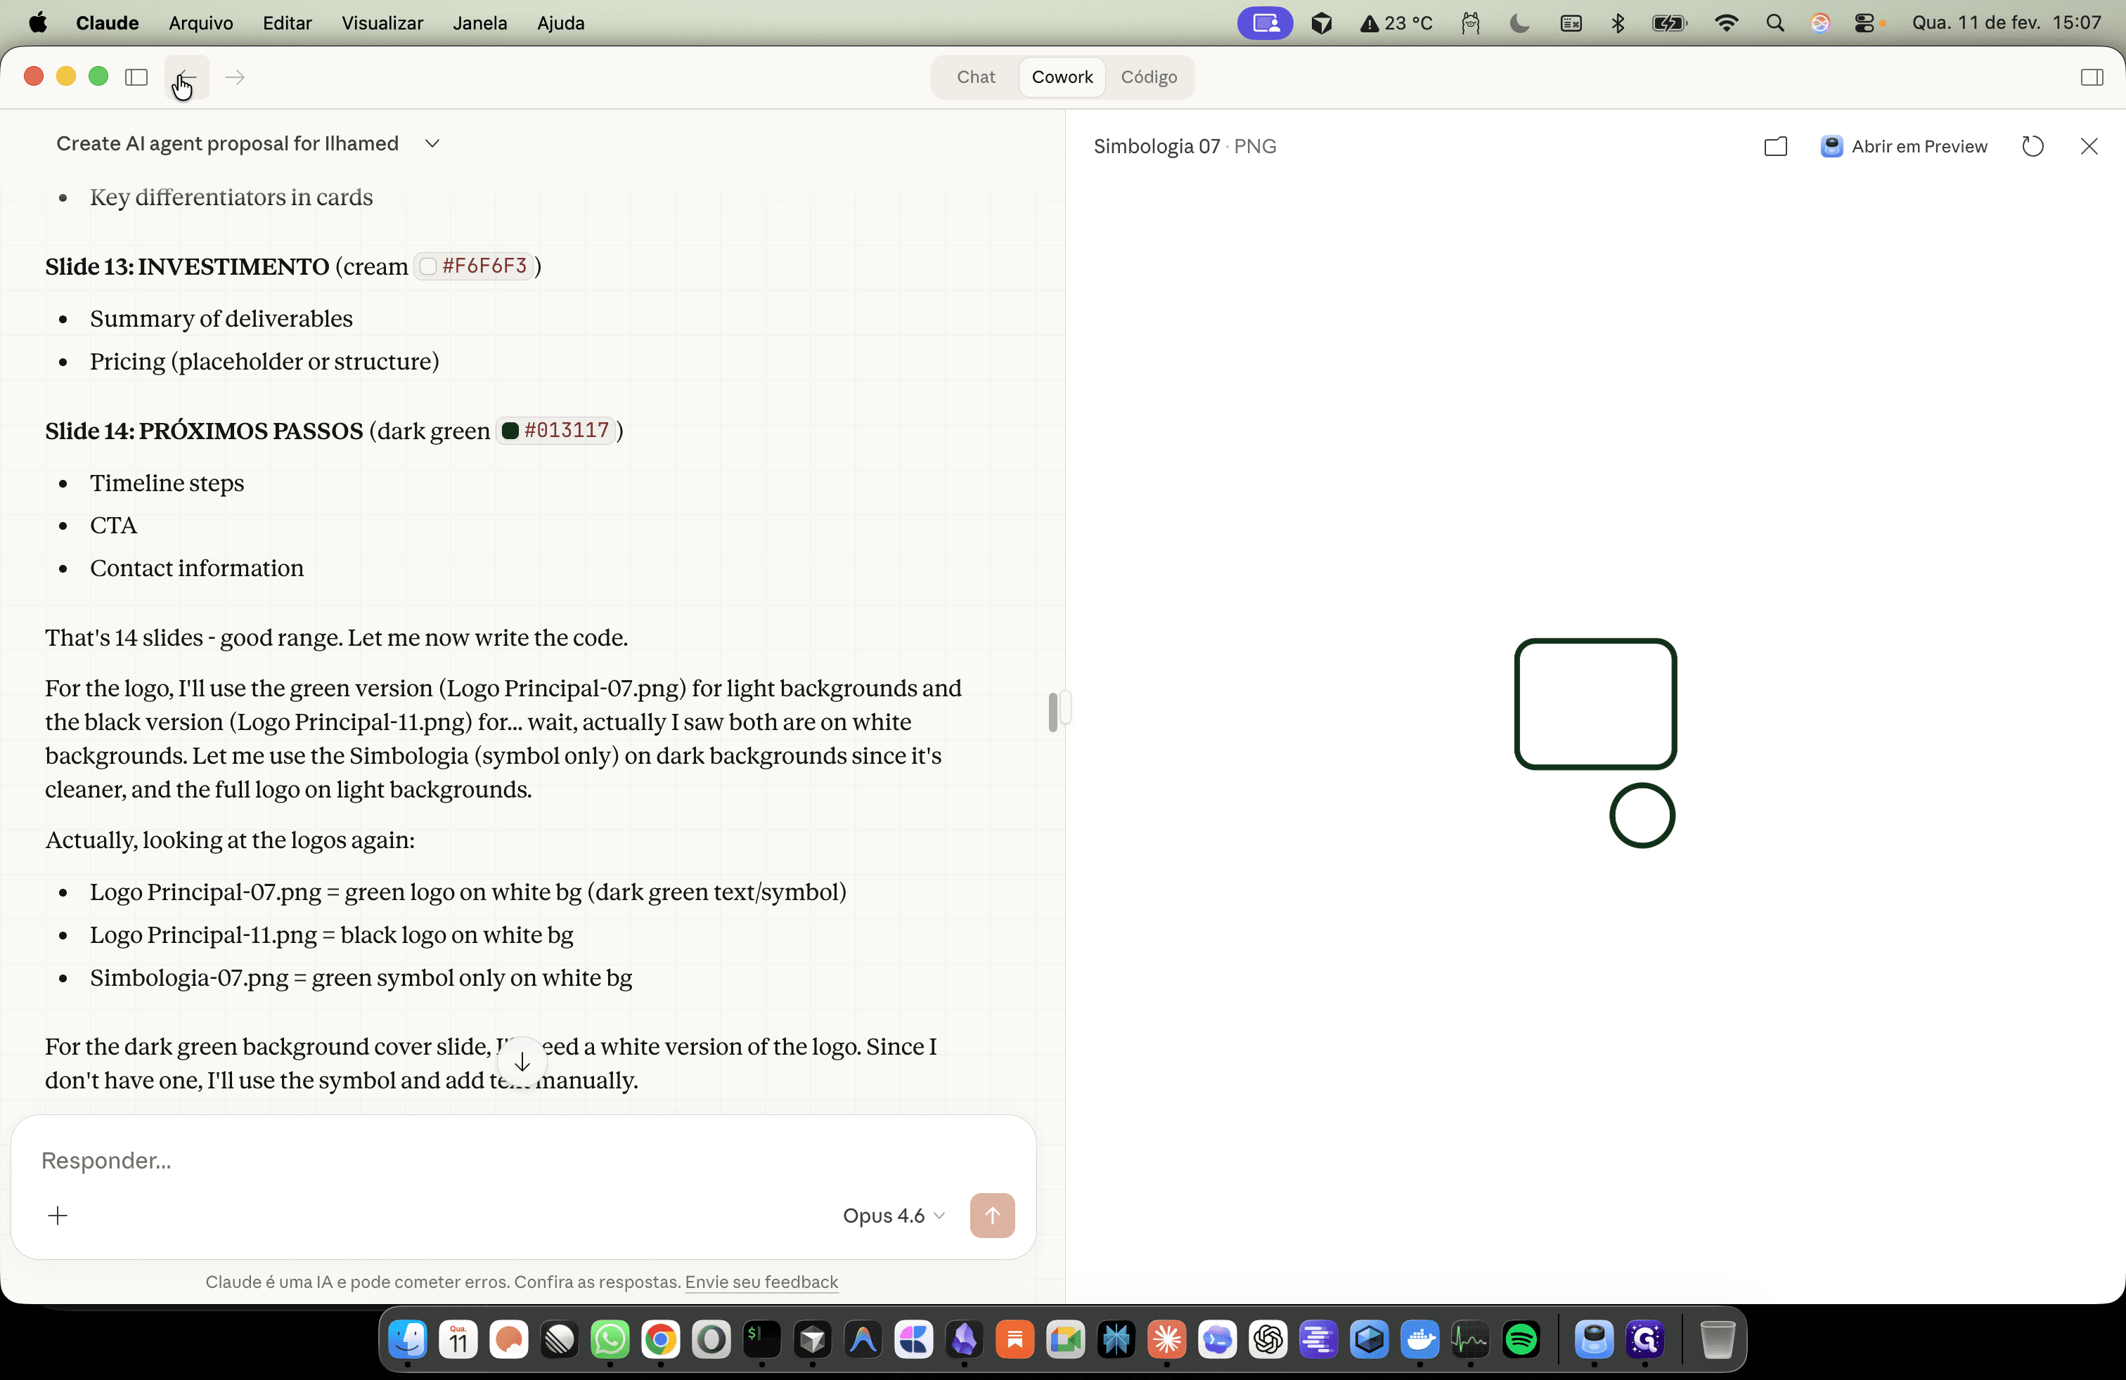2126x1380 pixels.
Task: Open Google Chrome from the Dock
Action: pos(660,1339)
